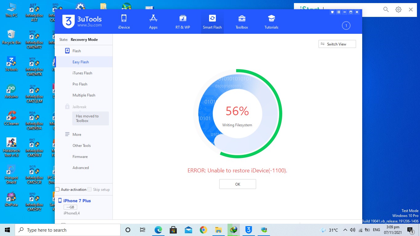Open the Recycle Bin desktop icon
The image size is (420, 236).
tap(11, 37)
